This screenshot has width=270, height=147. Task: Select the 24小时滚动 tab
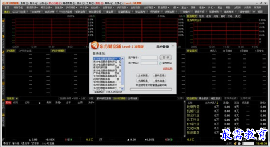click(119, 99)
